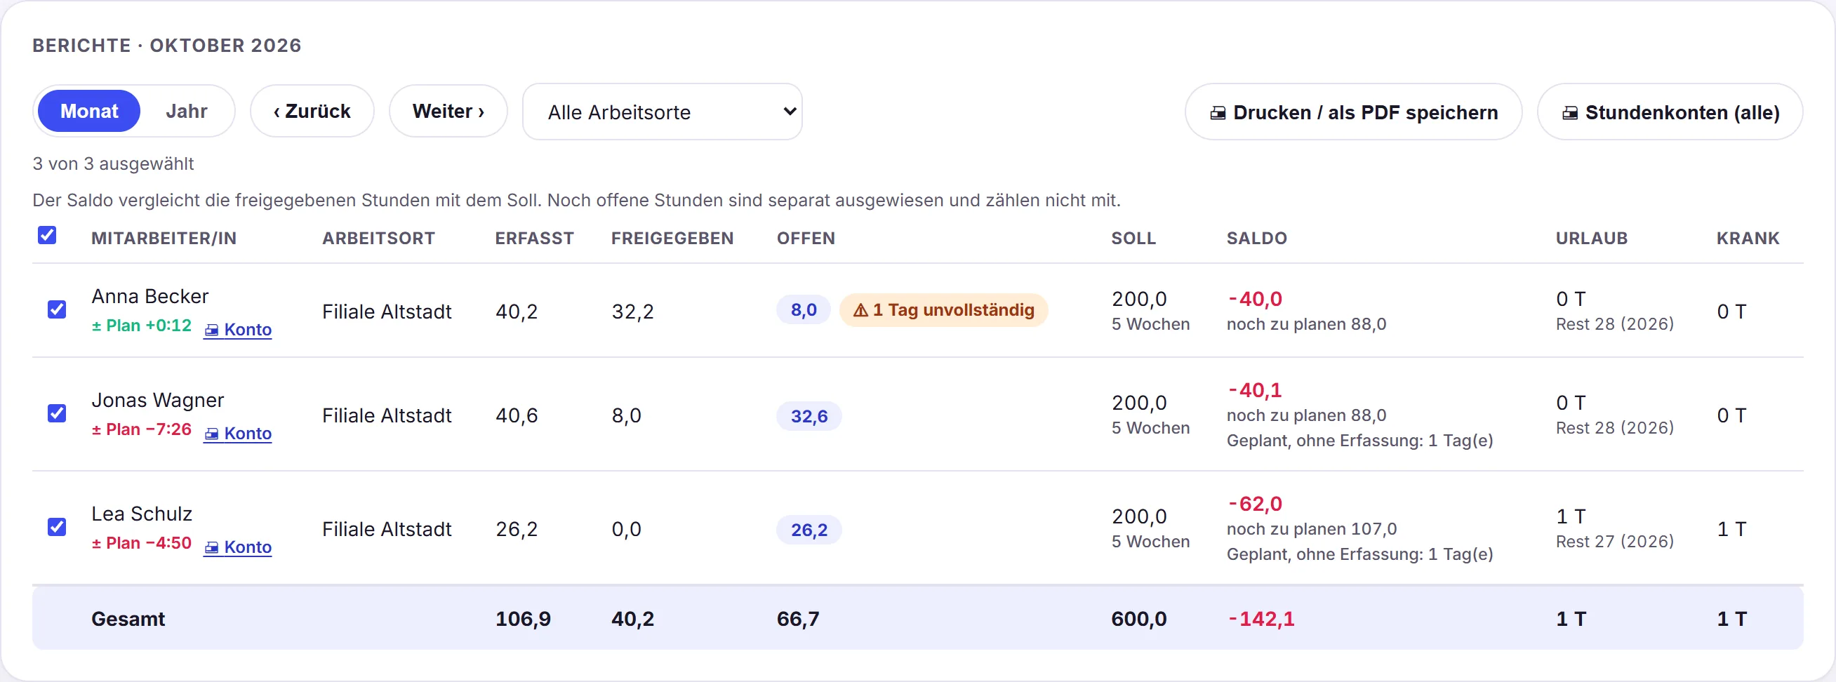Uncheck Lea Schulz's row checkbox

(x=57, y=527)
